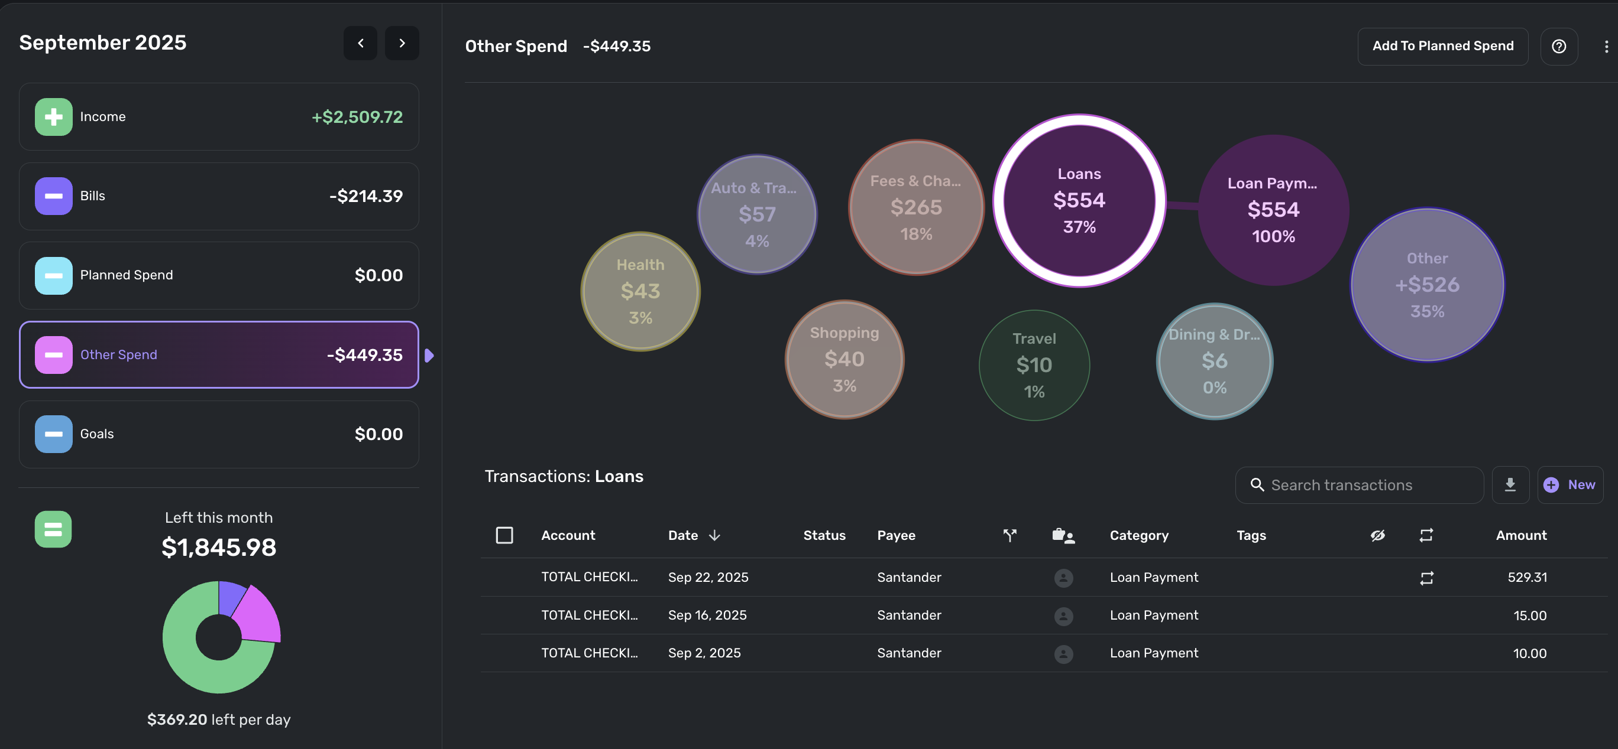Open the three-dot more options menu
The height and width of the screenshot is (749, 1618).
tap(1606, 47)
